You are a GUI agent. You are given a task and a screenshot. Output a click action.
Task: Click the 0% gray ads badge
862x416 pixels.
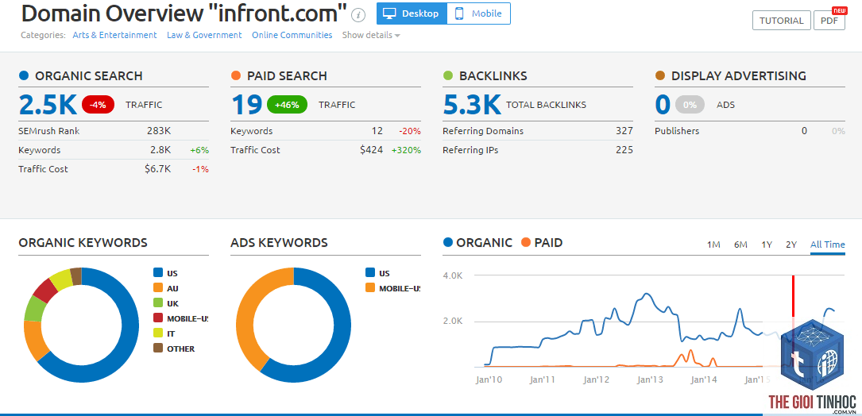690,105
